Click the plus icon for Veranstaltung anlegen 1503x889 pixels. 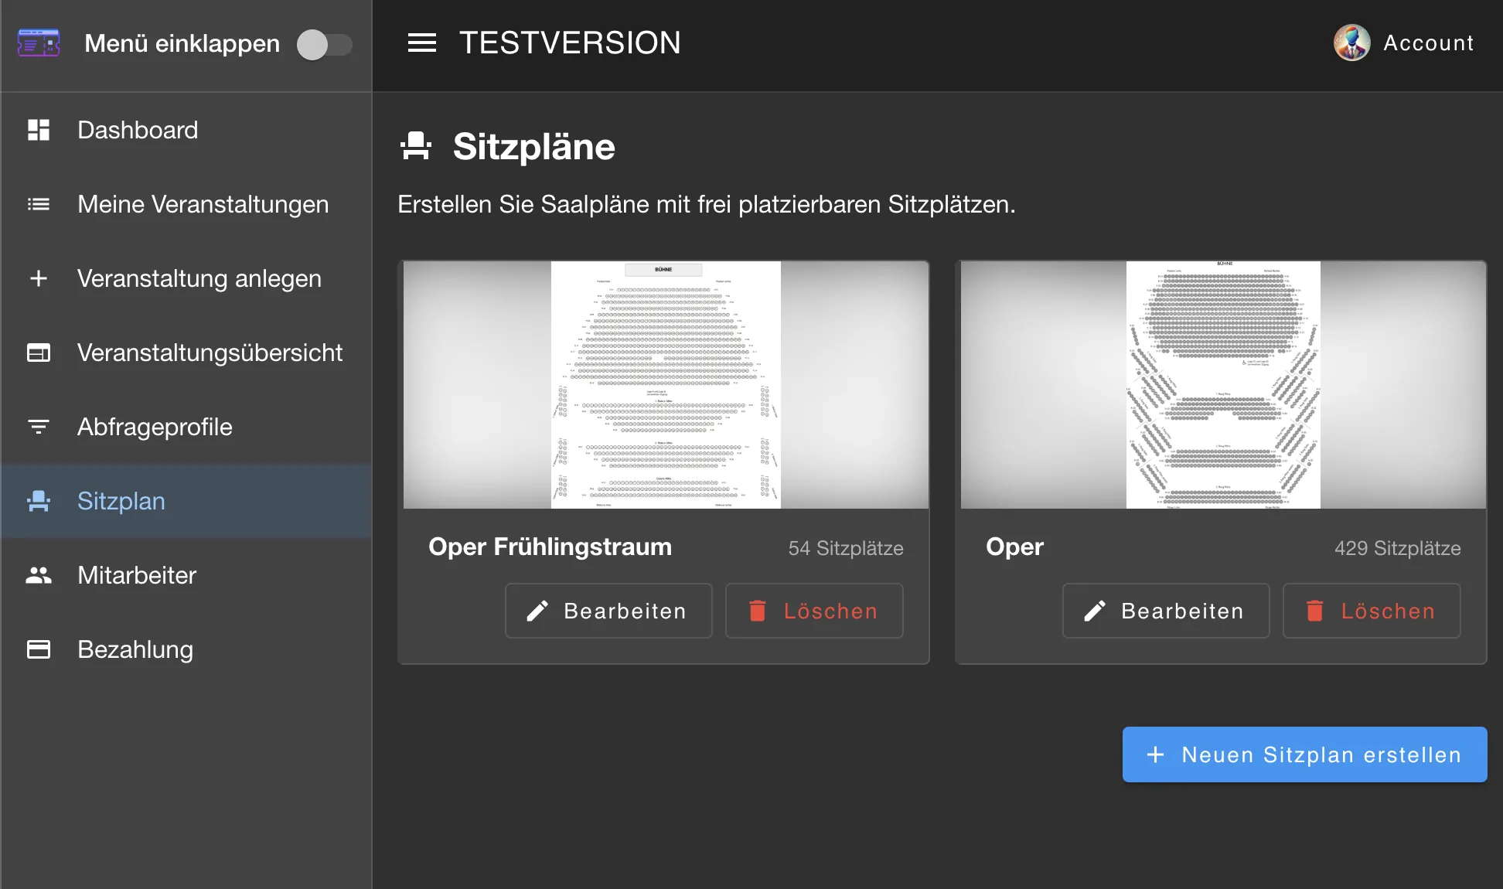pyautogui.click(x=39, y=278)
